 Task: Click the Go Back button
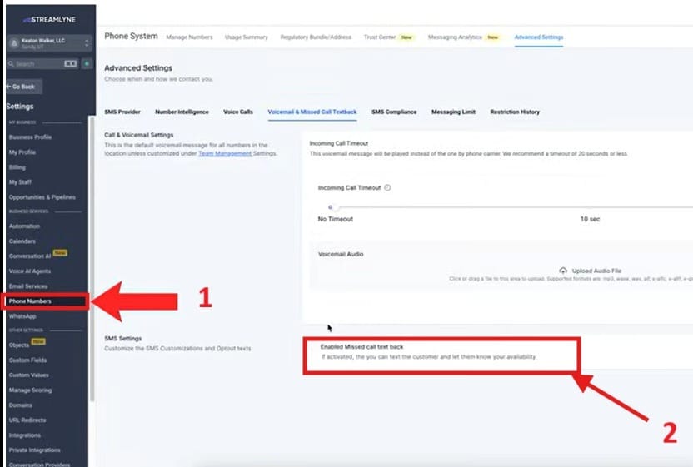coord(24,87)
